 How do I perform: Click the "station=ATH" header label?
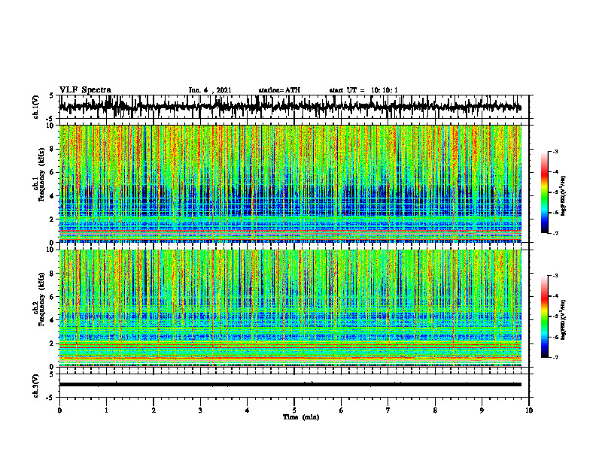coord(279,90)
